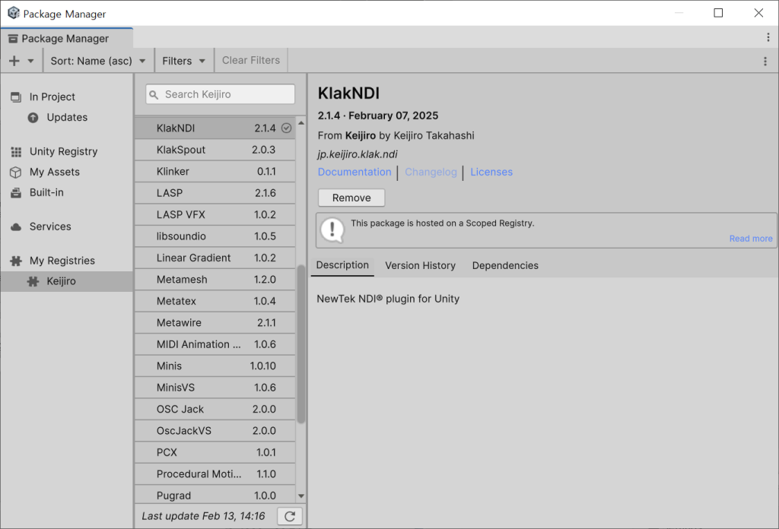Select the Unity Registry grid icon
The height and width of the screenshot is (529, 779).
pyautogui.click(x=16, y=151)
